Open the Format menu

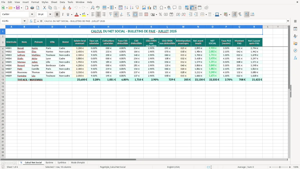tap(35, 2)
